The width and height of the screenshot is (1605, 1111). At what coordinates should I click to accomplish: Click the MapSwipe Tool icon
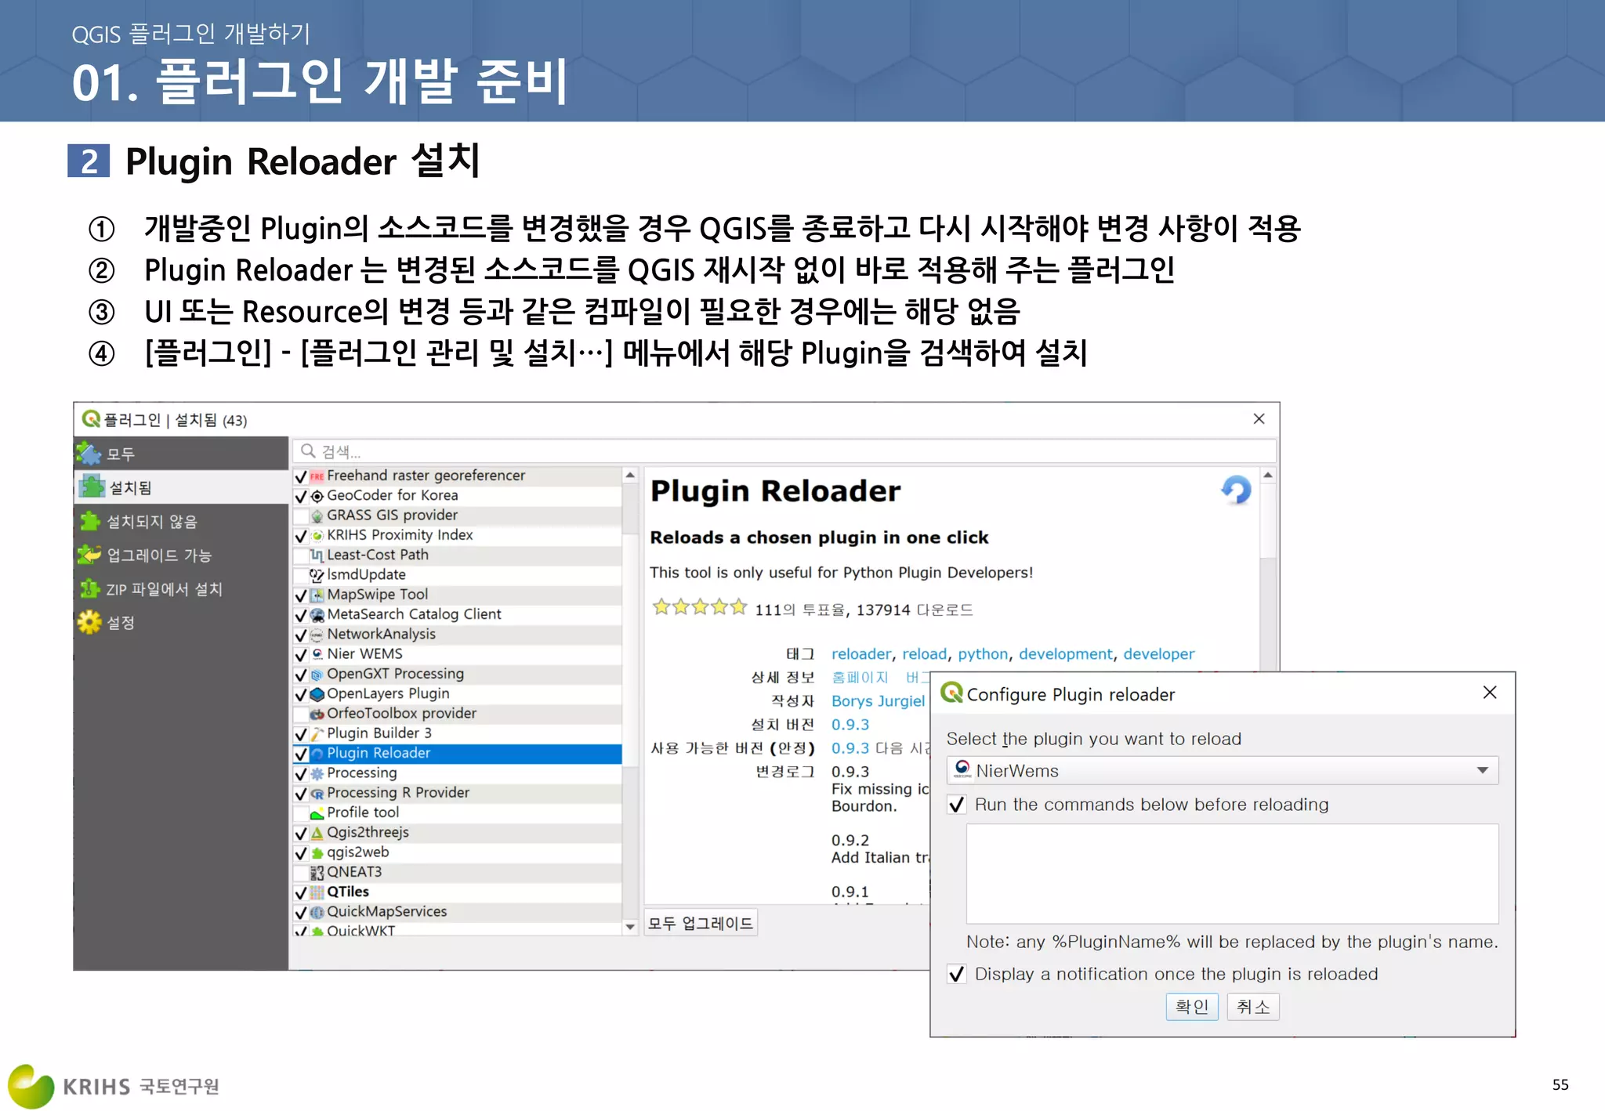point(317,595)
